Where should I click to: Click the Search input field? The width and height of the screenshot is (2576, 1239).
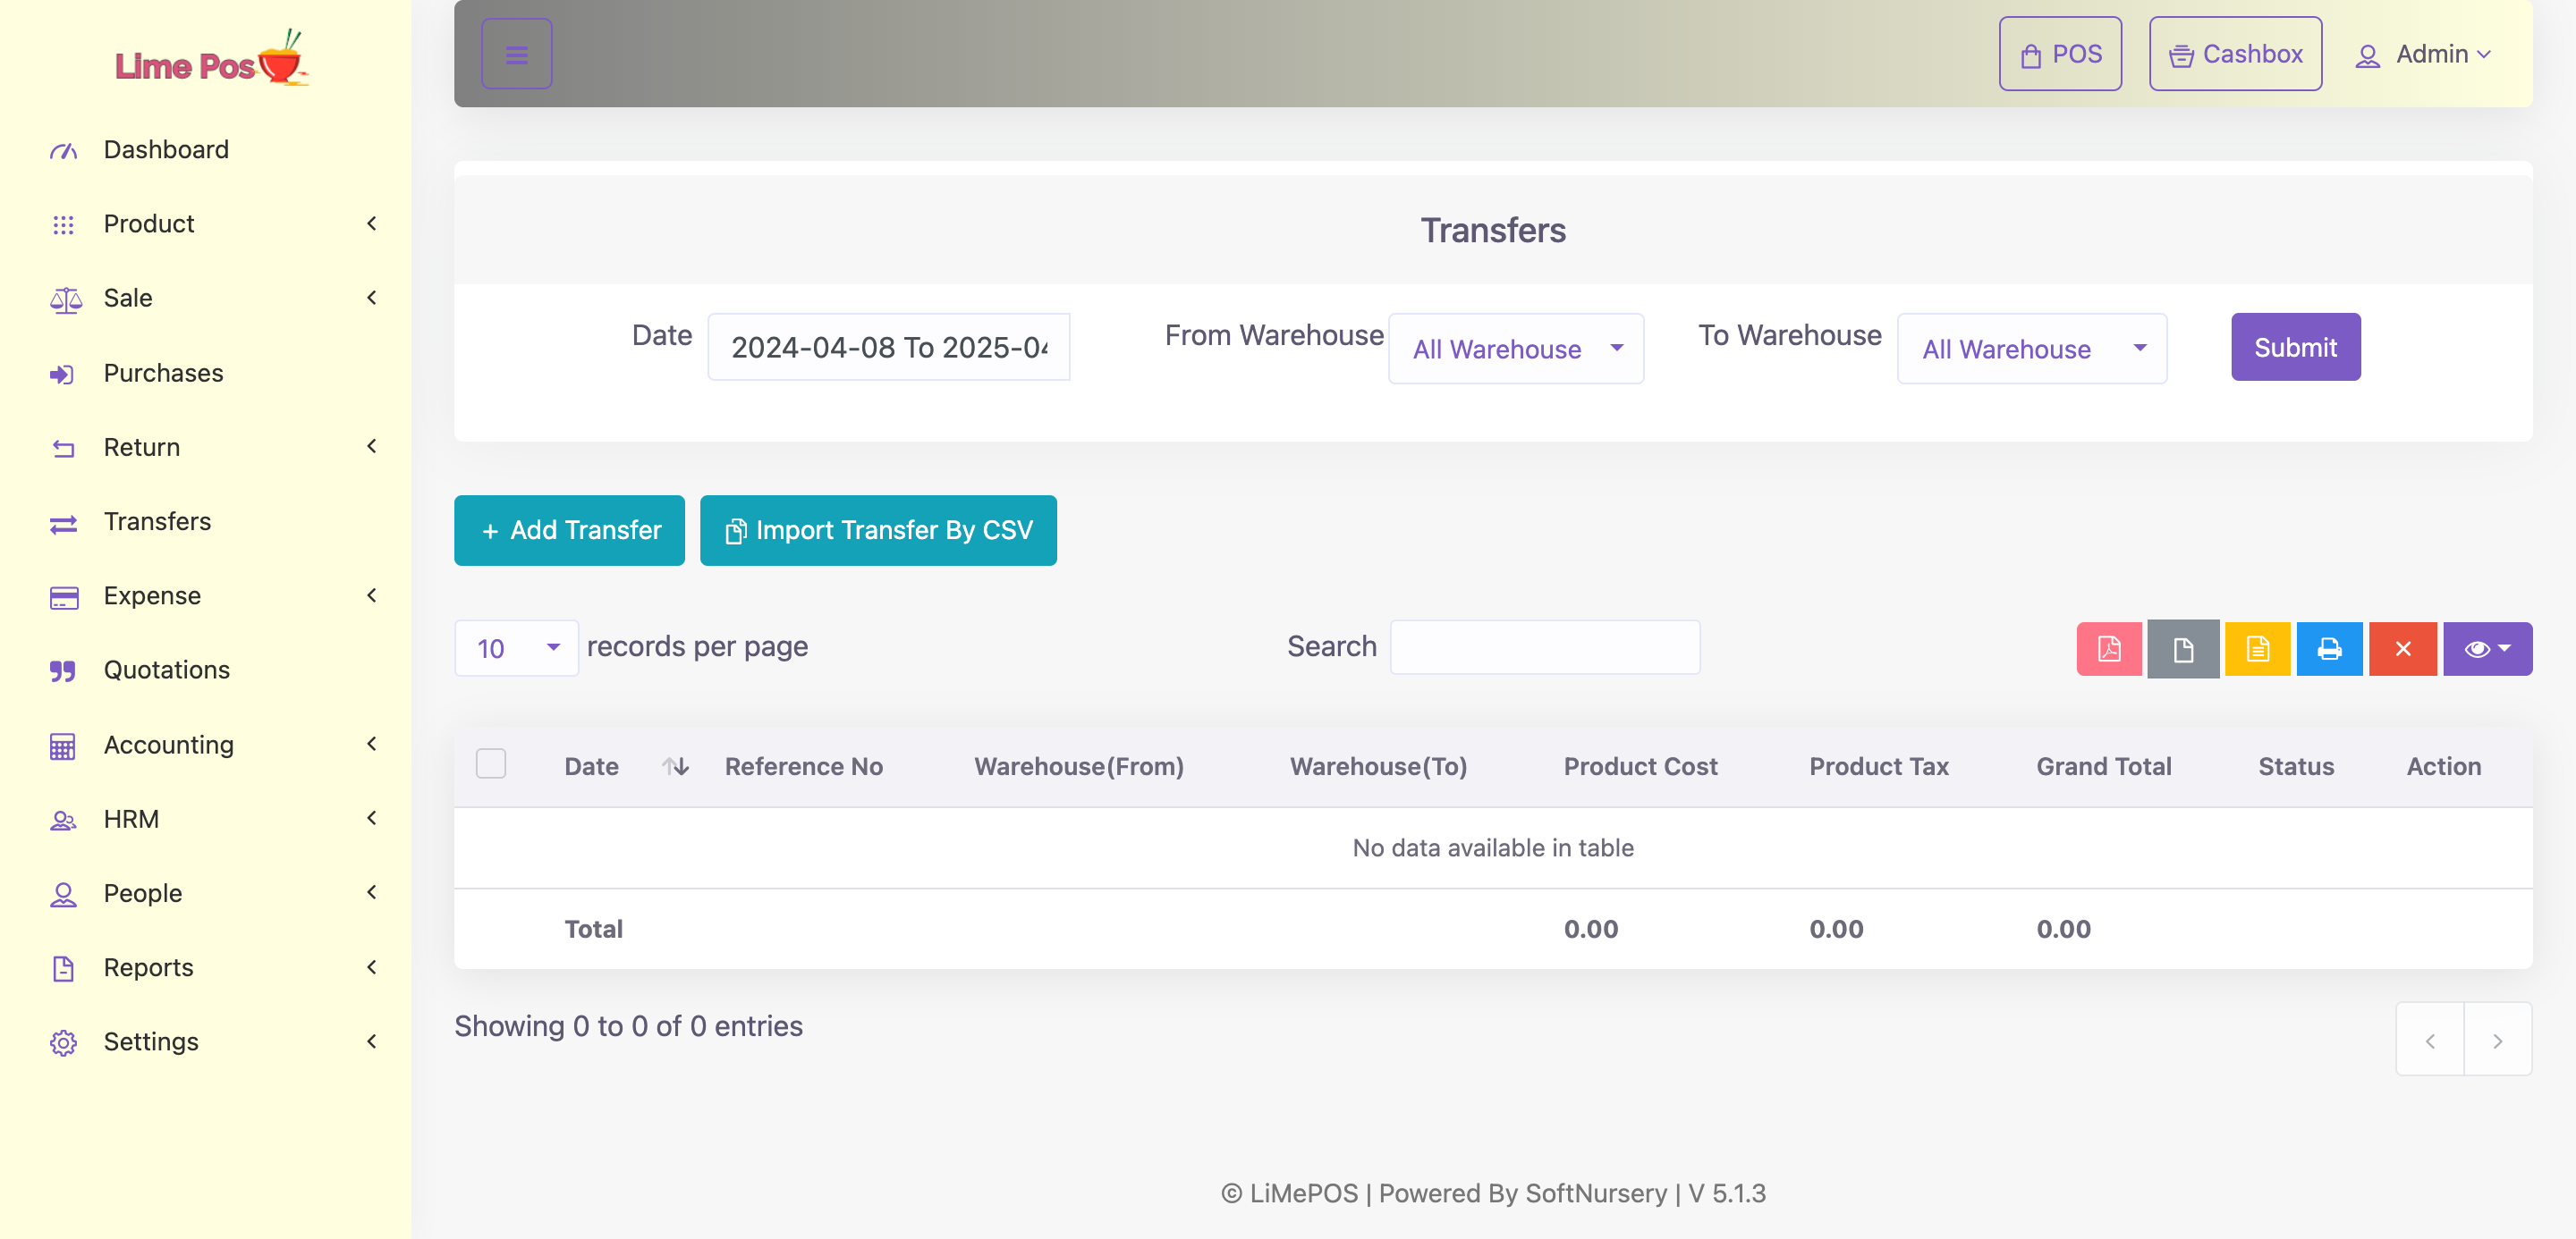pyautogui.click(x=1545, y=647)
